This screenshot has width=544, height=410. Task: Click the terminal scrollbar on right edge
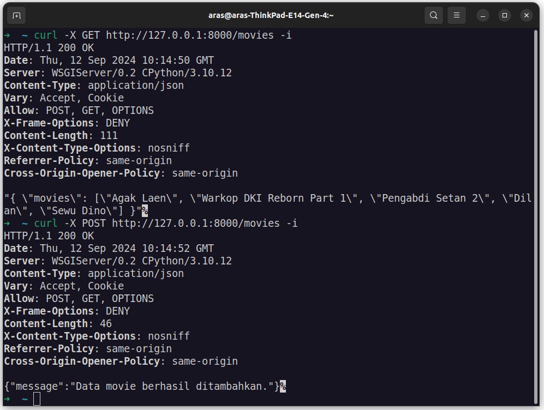(536, 217)
